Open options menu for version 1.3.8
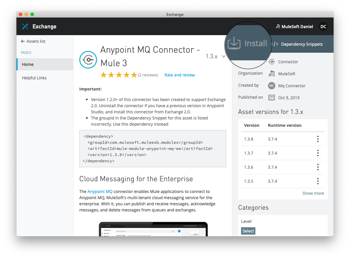The image size is (350, 258). [318, 139]
